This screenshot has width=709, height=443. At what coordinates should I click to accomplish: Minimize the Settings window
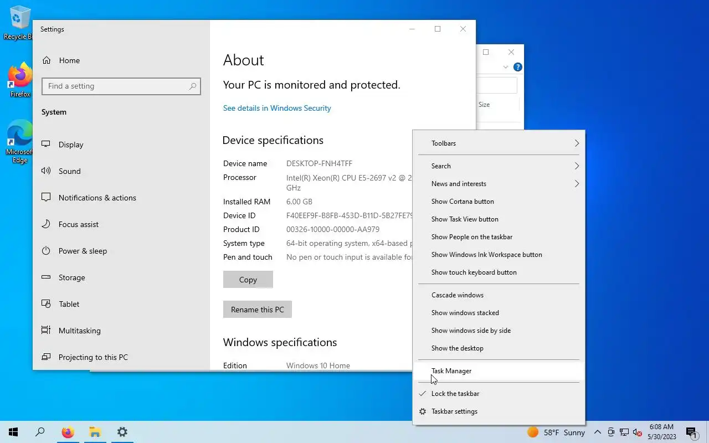point(412,29)
